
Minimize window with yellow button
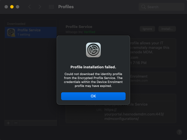12,7
